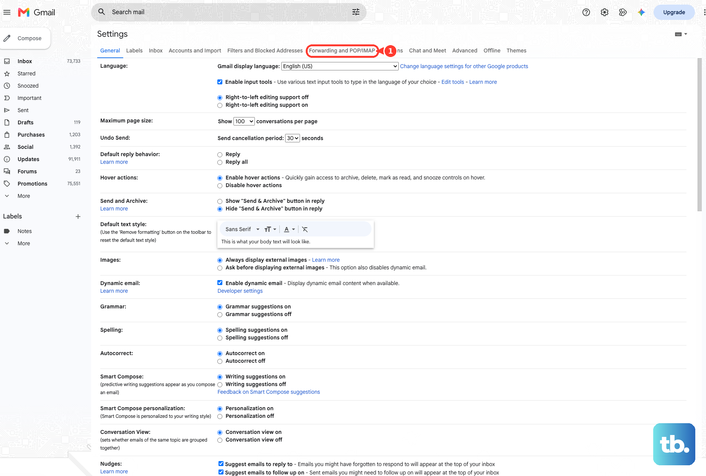The image size is (706, 476).
Task: Open the Edit tools link
Action: pos(453,82)
